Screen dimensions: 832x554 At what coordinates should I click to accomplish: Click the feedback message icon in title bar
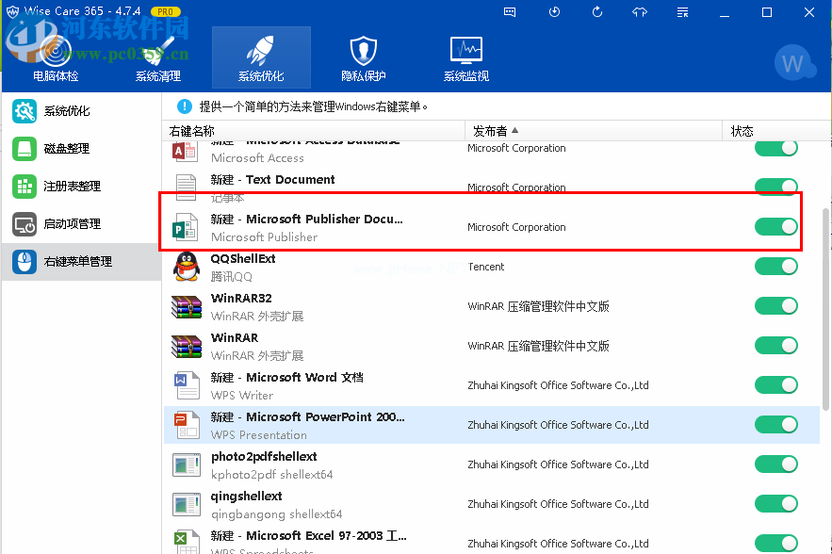[510, 12]
